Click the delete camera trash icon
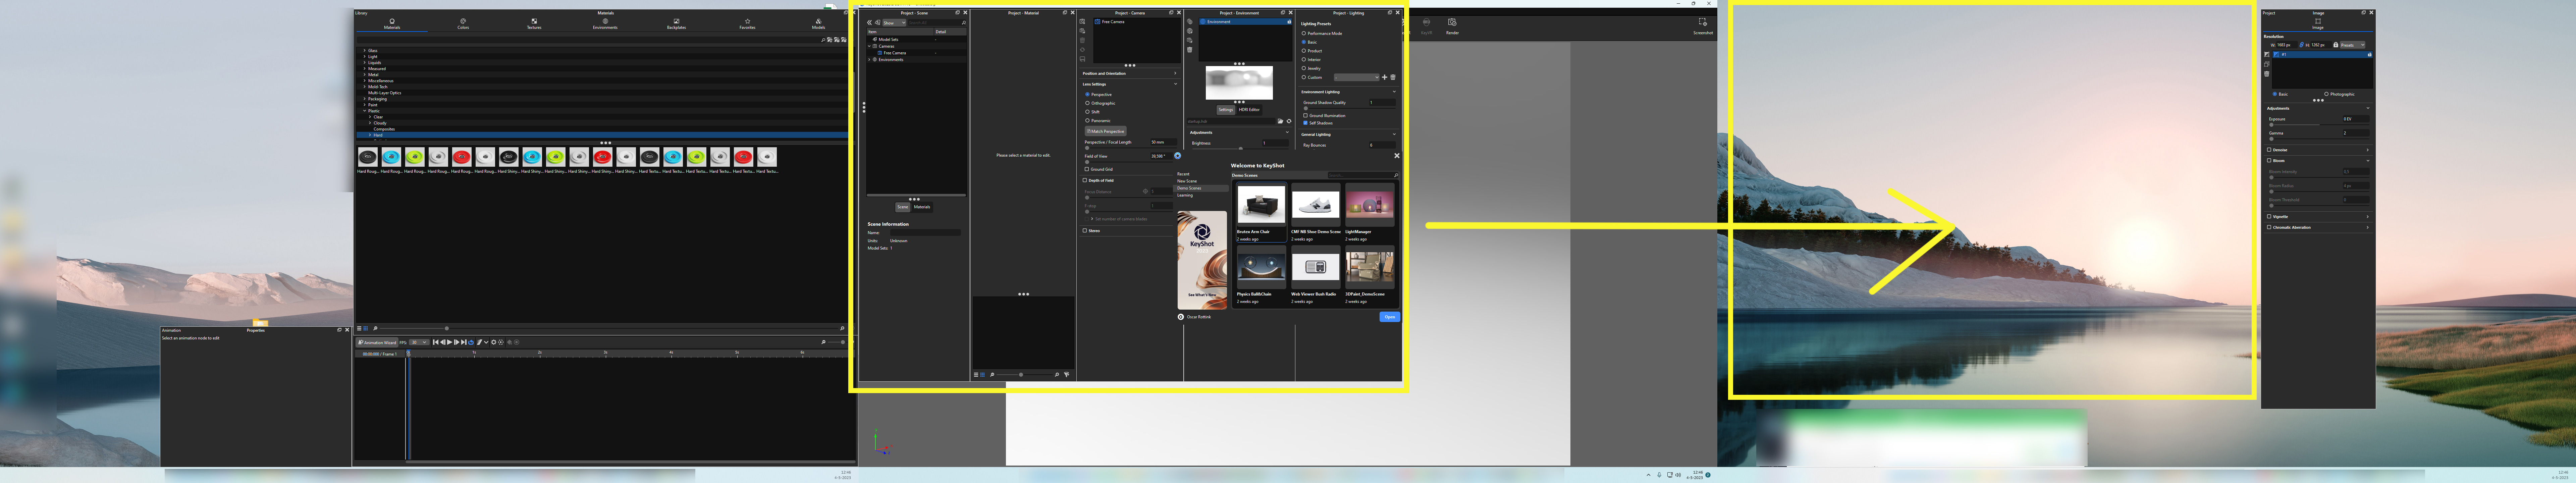The height and width of the screenshot is (483, 2576). [x=1082, y=40]
